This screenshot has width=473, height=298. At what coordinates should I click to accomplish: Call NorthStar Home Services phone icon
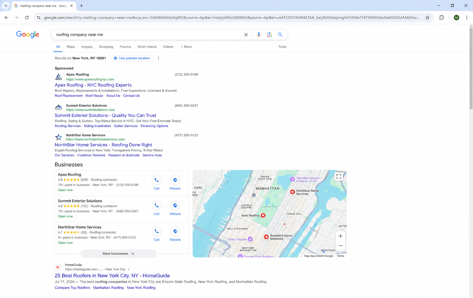157,231
